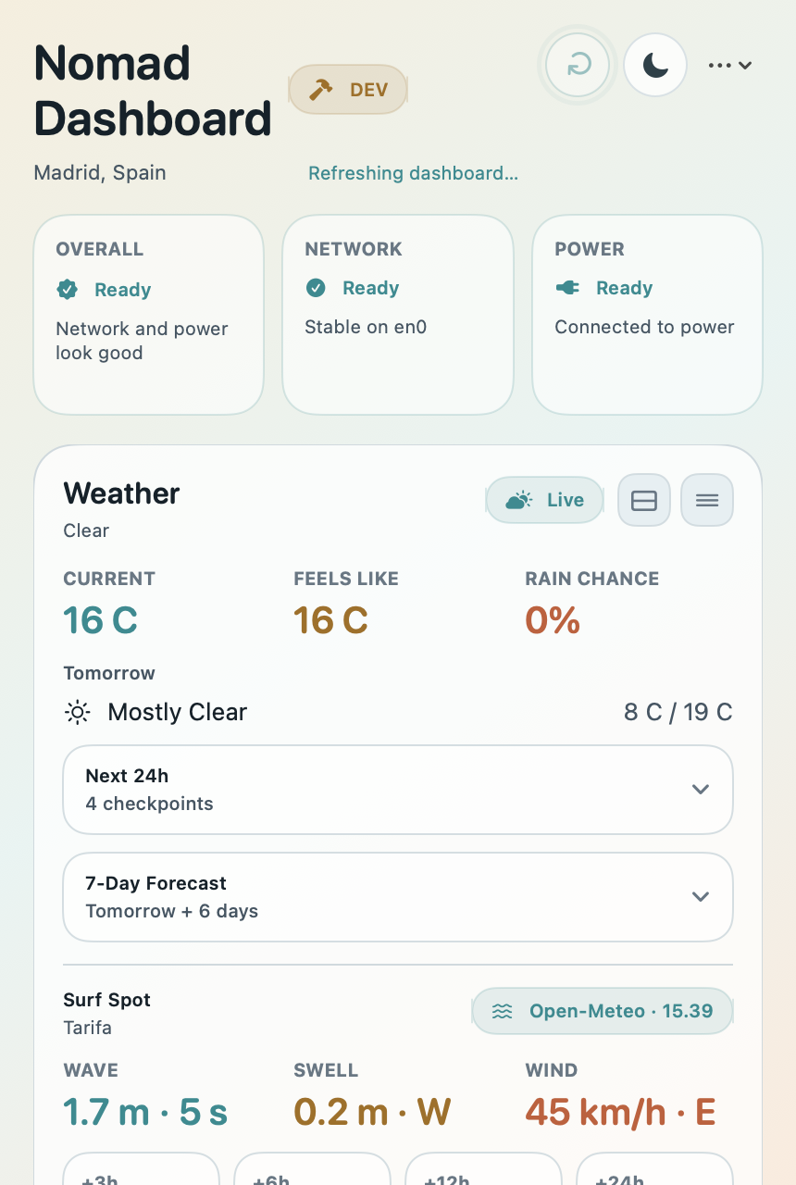Toggle dark mode with the moon icon
This screenshot has width=796, height=1185.
point(654,65)
